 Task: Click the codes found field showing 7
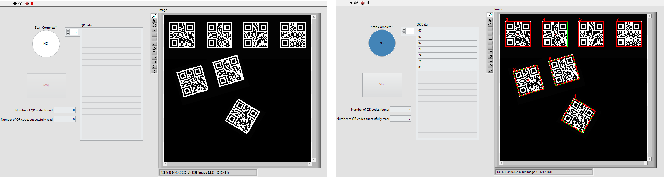pyautogui.click(x=400, y=110)
